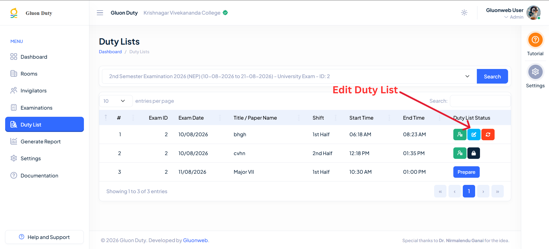549x249 pixels.
Task: Click the Help and Support button
Action: [44, 237]
